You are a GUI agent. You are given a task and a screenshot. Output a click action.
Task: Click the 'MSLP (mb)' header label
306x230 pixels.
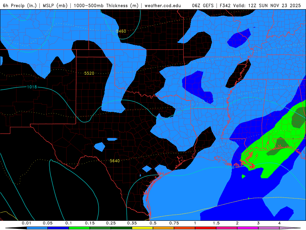[55, 6]
